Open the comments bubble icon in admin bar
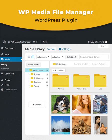The height and width of the screenshot is (140, 112). tap(34, 42)
